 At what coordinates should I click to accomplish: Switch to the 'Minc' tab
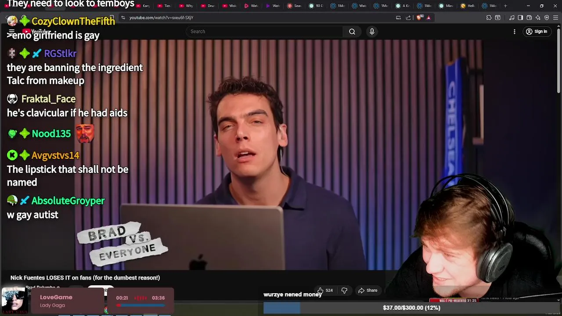tap(446, 6)
